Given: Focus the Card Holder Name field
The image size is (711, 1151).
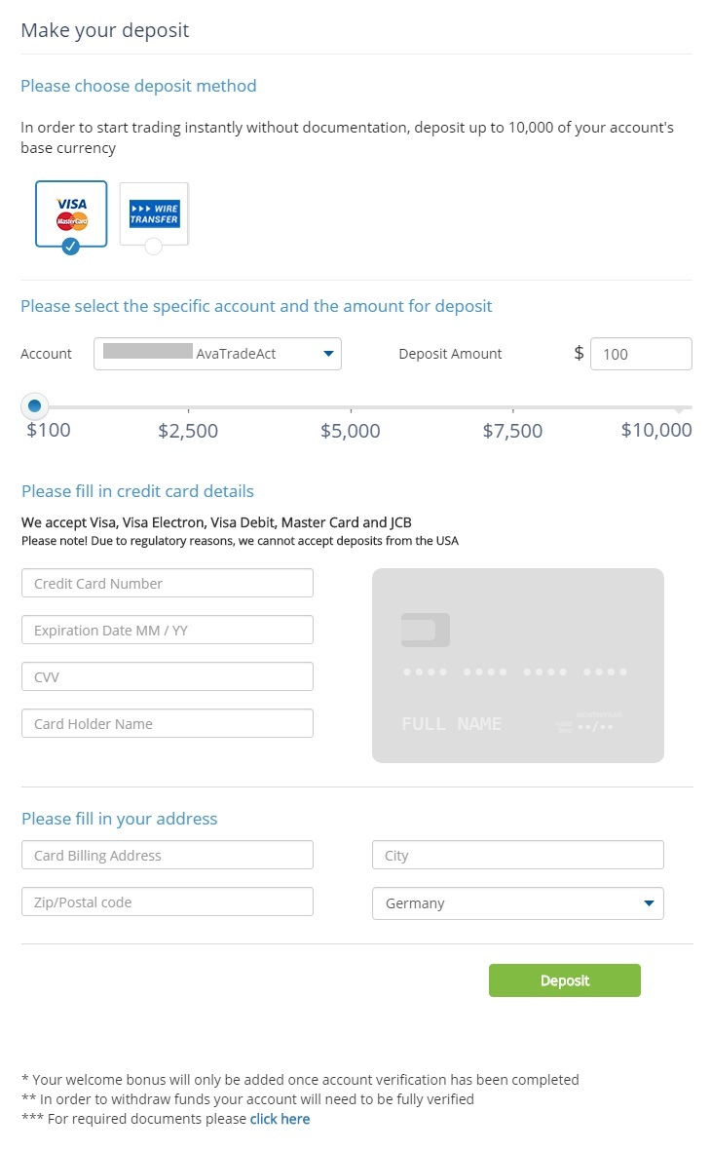Looking at the screenshot, I should (x=168, y=723).
